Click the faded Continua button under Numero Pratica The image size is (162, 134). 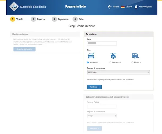[x=95, y=128]
